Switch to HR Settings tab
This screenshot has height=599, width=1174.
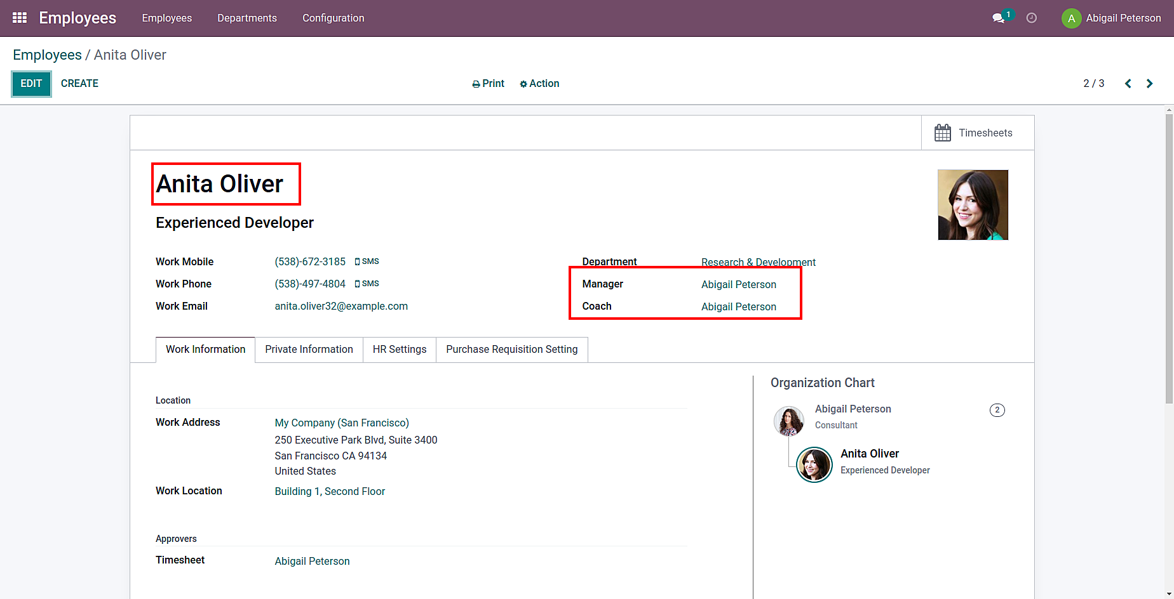pyautogui.click(x=400, y=350)
